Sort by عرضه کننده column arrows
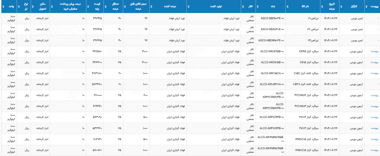Screen dimensions: 380x156 tap(152, 6)
